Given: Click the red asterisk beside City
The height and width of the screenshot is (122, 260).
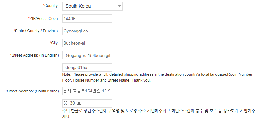Looking at the screenshot, I should coord(50,43).
